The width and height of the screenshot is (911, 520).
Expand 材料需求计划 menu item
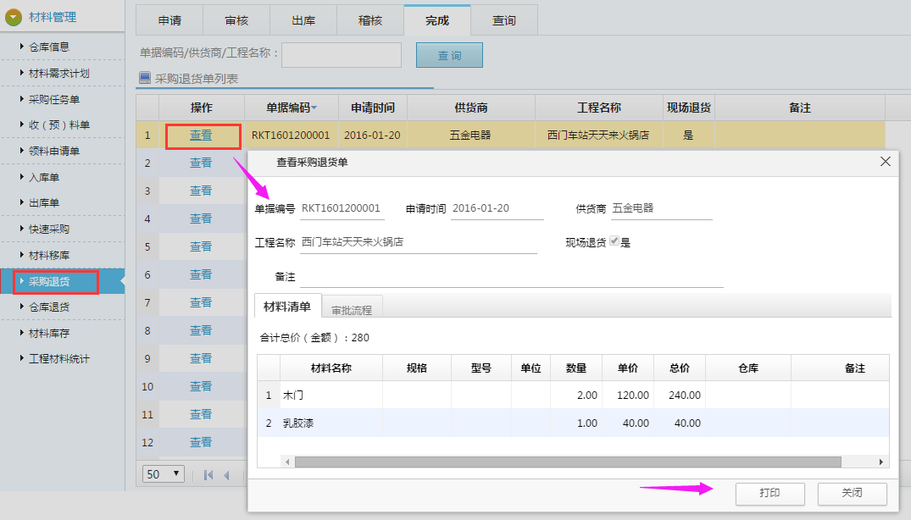(x=58, y=74)
